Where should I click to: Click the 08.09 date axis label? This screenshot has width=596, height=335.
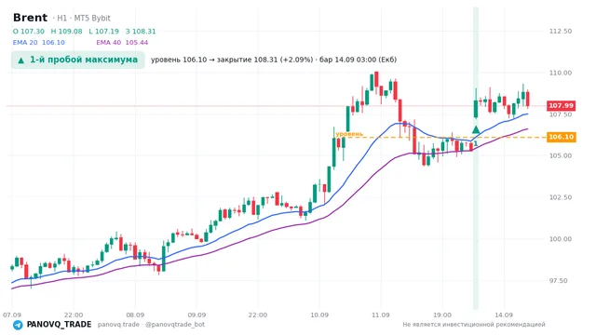135,315
